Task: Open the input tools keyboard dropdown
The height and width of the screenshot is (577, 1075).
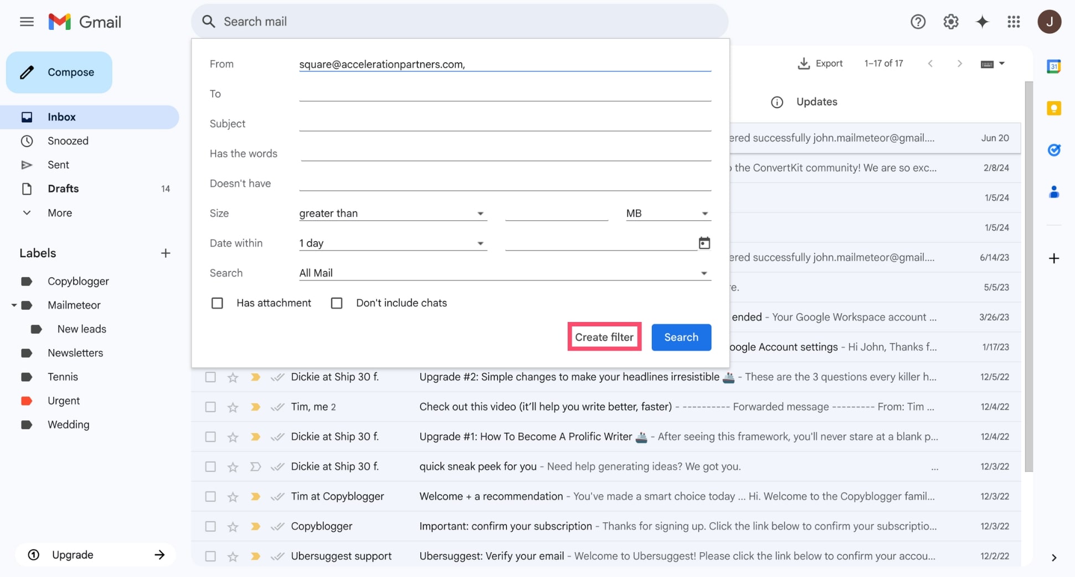Action: pyautogui.click(x=992, y=64)
